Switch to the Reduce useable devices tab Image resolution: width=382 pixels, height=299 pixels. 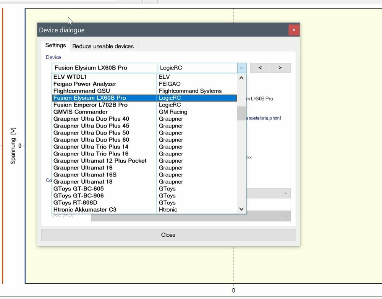click(104, 46)
